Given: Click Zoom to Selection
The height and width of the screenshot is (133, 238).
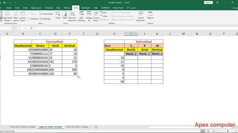Looking at the screenshot, I should click(72, 16).
